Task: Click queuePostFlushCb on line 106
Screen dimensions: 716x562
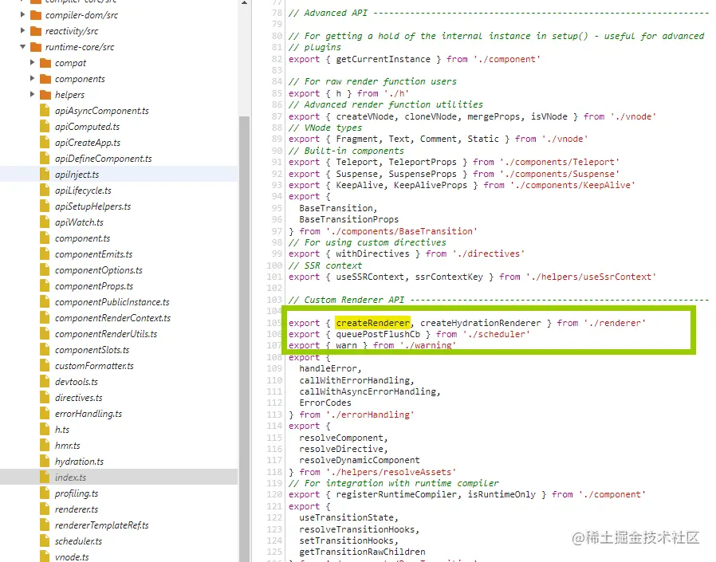Action: 378,334
